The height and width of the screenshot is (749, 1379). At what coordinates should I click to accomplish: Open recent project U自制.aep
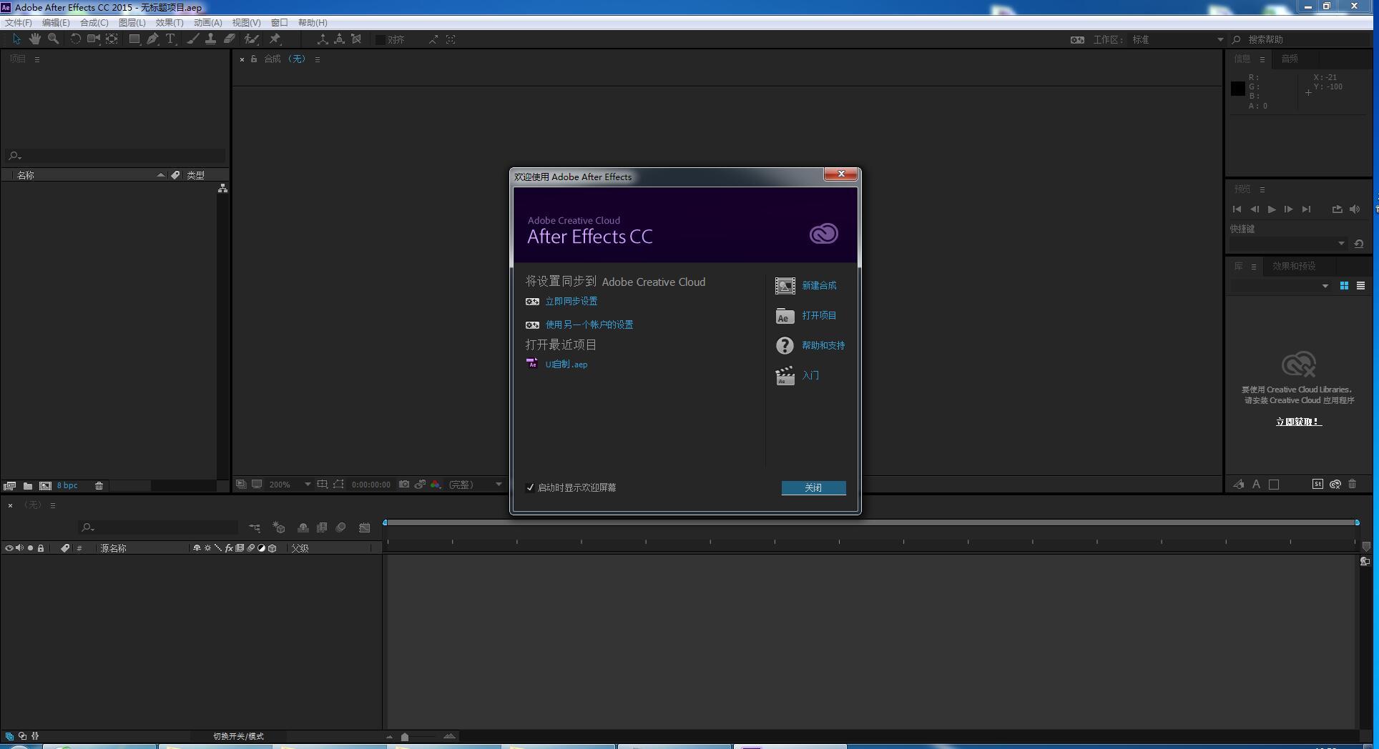point(566,364)
